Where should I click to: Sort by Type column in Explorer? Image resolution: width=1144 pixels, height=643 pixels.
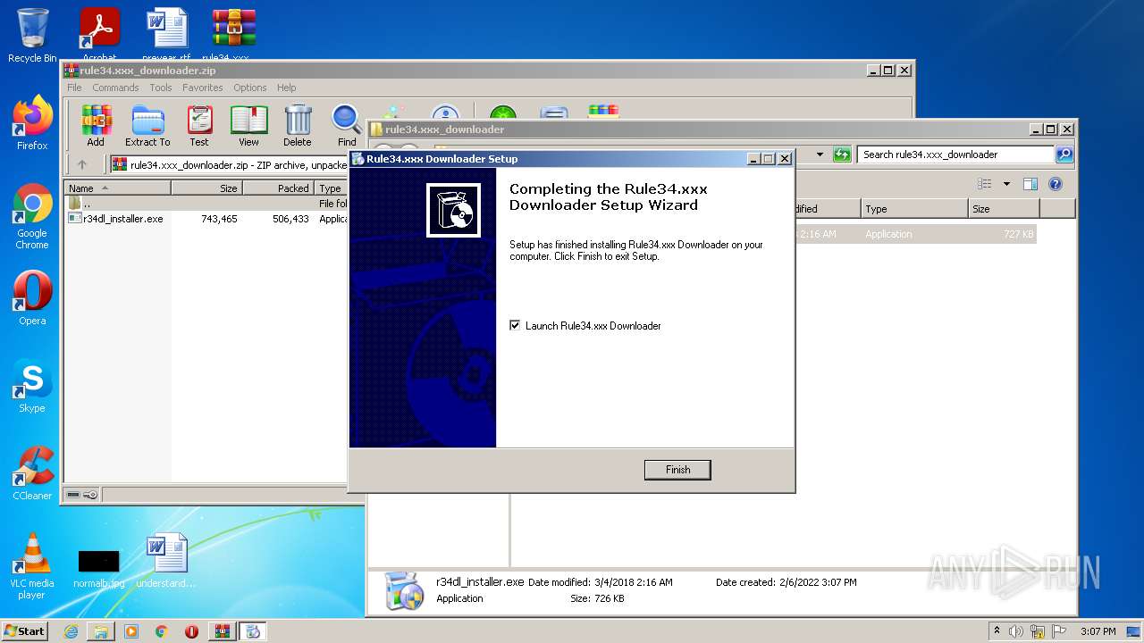[x=914, y=209]
